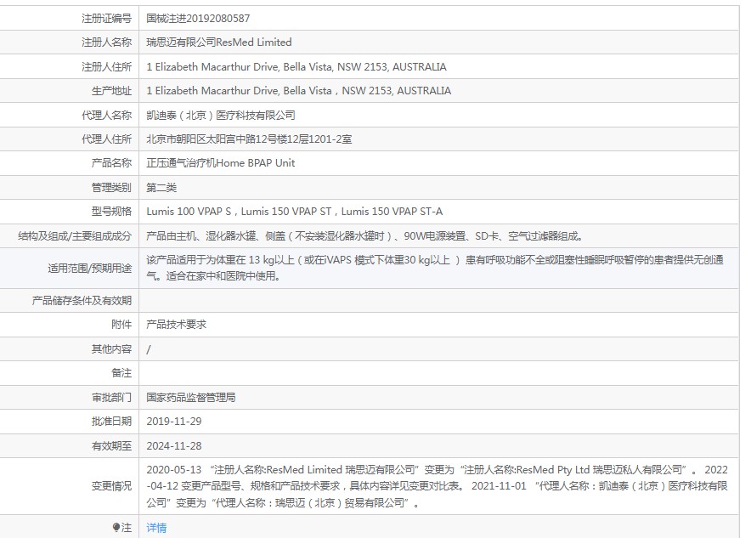Viewport: 751px width, 538px height.
Task: Select 产品技术要求 in the 附件 row
Action: pos(176,325)
